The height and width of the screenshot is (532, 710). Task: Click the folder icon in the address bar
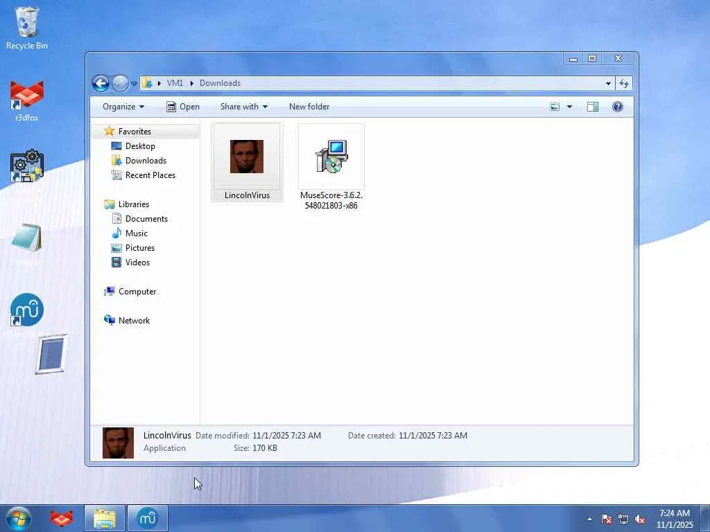click(147, 83)
